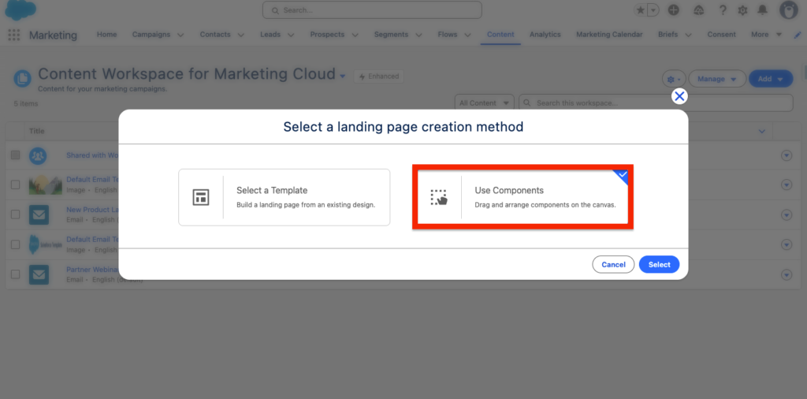Check the box for New Product email row
Image resolution: width=807 pixels, height=399 pixels.
(x=15, y=214)
